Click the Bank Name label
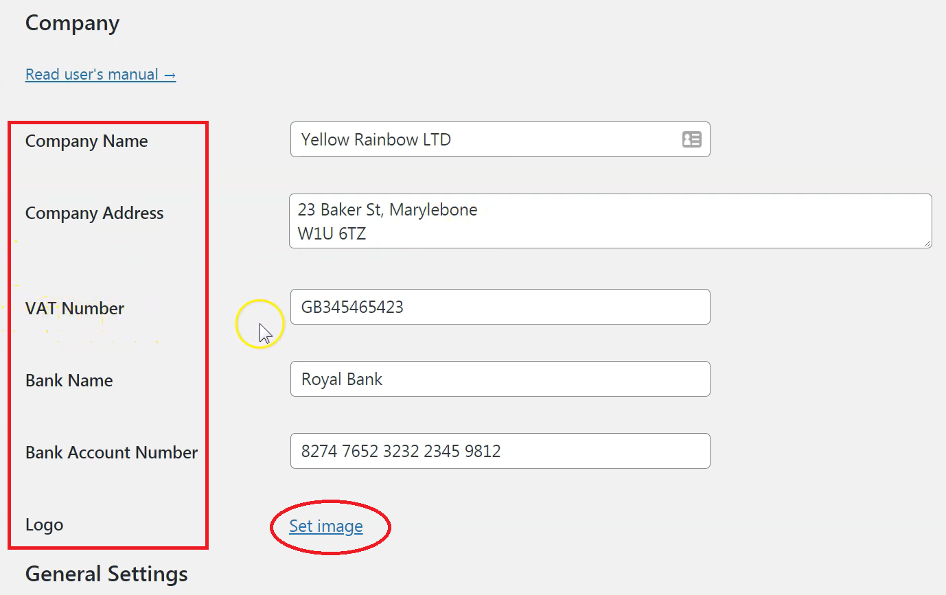946x595 pixels. 69,380
